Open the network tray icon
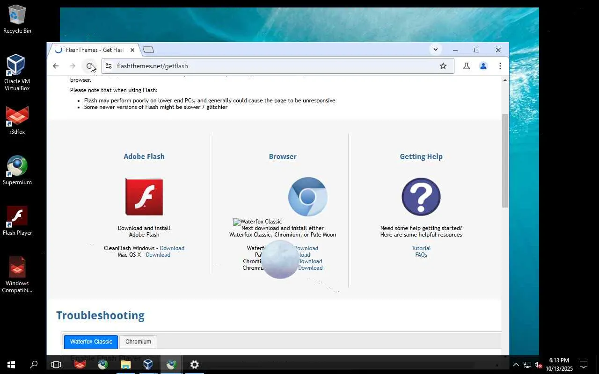Image resolution: width=599 pixels, height=374 pixels. click(527, 365)
